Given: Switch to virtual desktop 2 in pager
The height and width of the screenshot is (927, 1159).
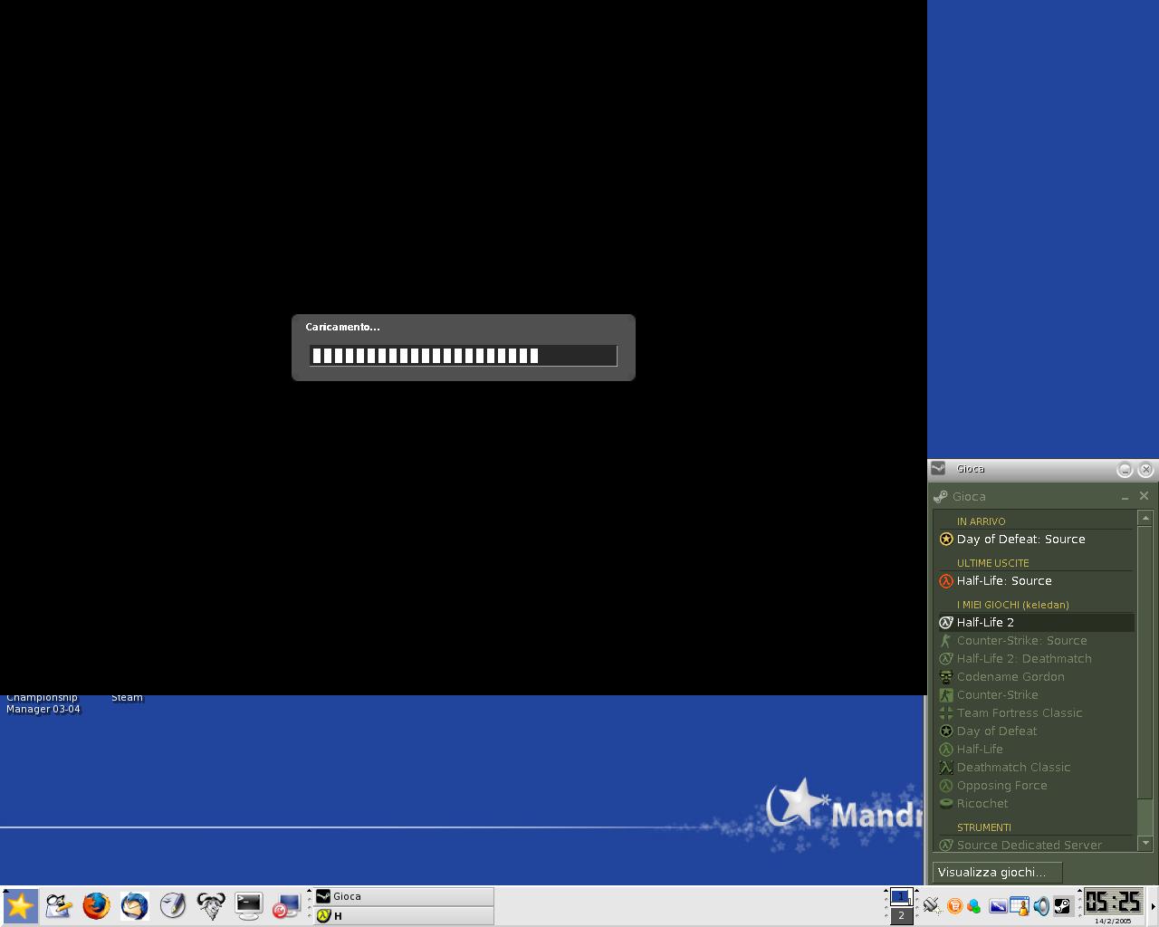Looking at the screenshot, I should coord(900,915).
